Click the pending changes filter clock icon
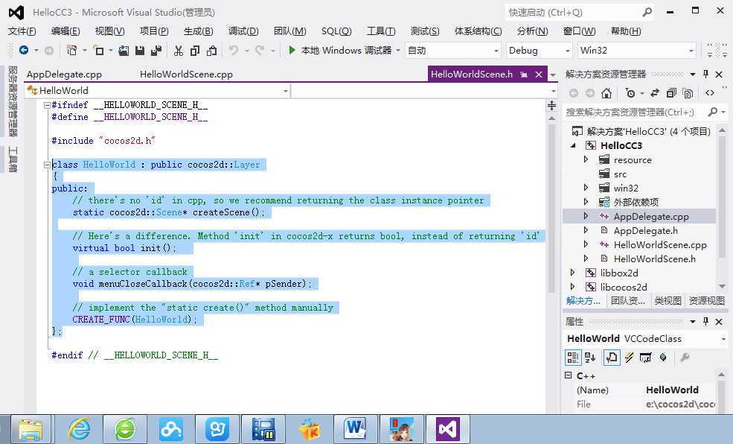The width and height of the screenshot is (733, 444). click(630, 93)
